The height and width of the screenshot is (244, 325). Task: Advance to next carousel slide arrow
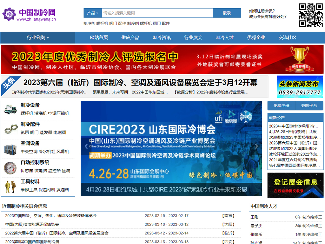pos(257,146)
